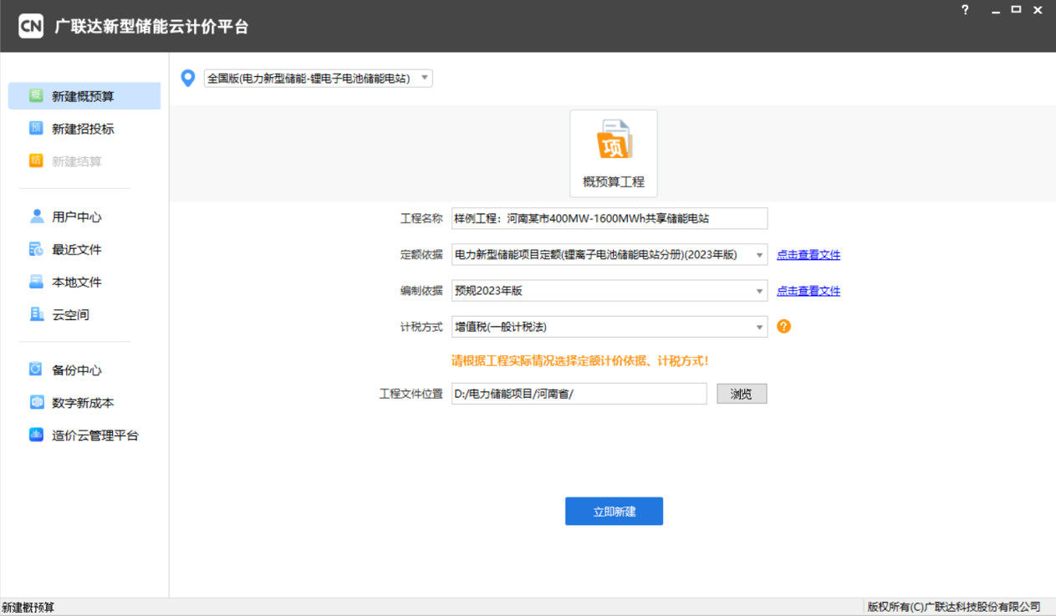Click the title 广联达新型储能云计价平台
The width and height of the screenshot is (1056, 616).
[x=151, y=27]
